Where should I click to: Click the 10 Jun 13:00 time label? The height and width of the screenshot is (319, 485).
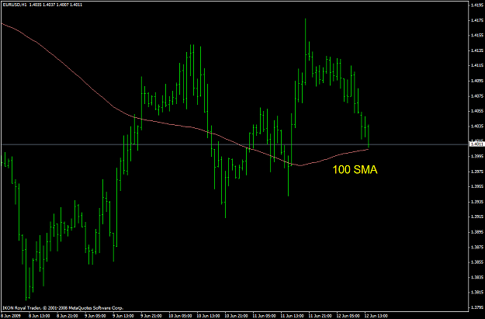(x=208, y=316)
